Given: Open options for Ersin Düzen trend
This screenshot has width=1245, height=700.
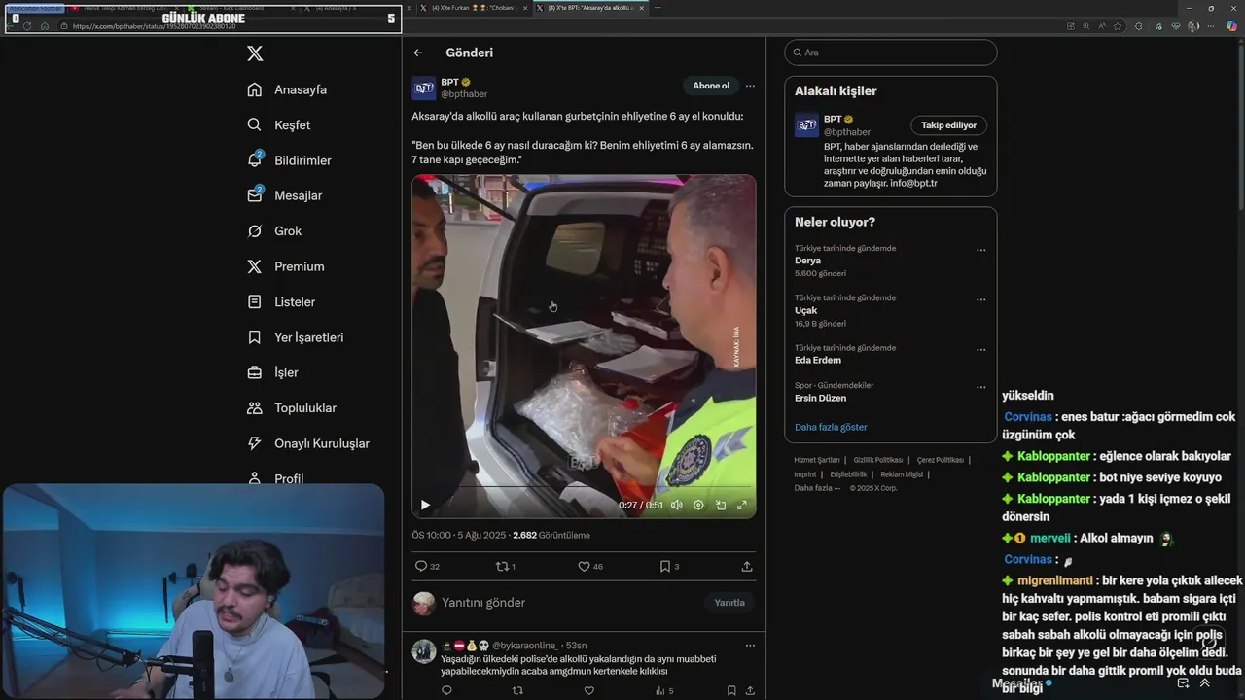Looking at the screenshot, I should pos(980,387).
